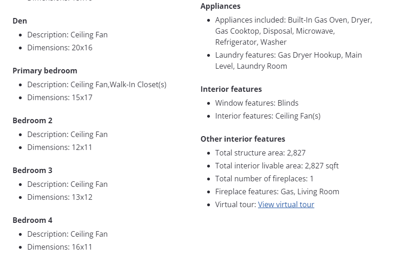Select the Total structure area line
Screen dimensions: 394x263
coord(260,153)
